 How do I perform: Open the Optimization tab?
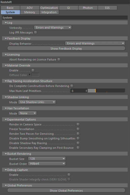pos(49,8)
